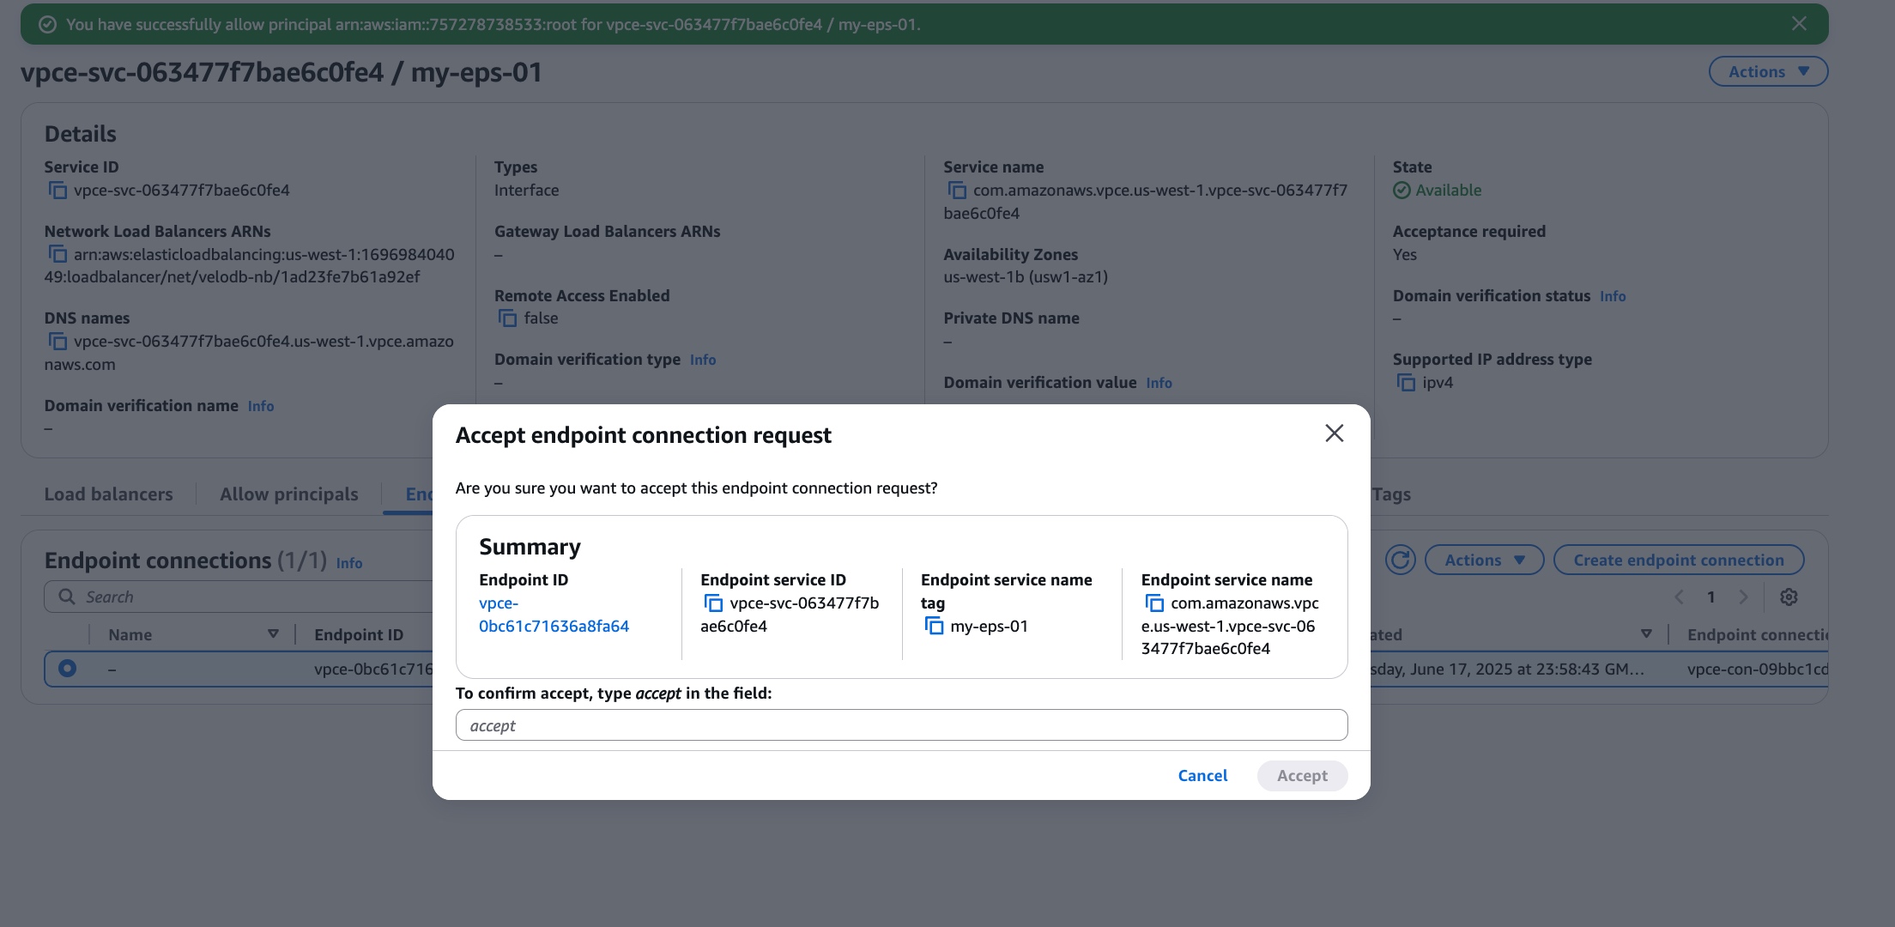This screenshot has height=927, width=1895.
Task: Open the Actions dropdown for endpoint connections
Action: (x=1484, y=560)
